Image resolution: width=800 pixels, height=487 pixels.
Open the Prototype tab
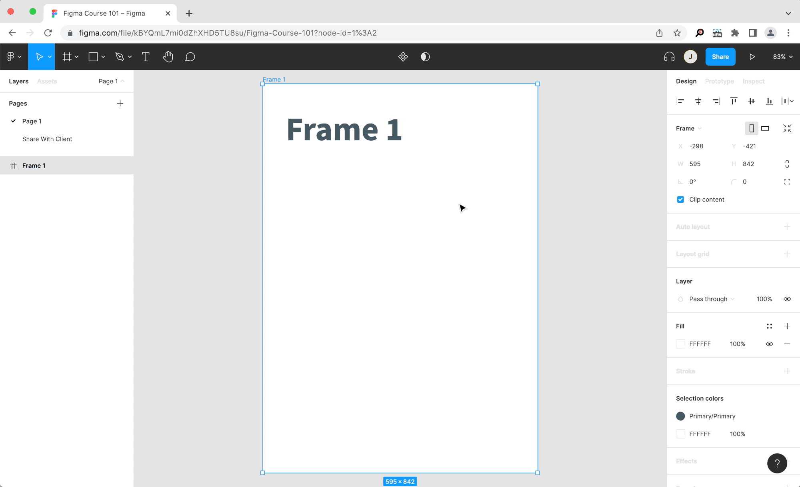click(719, 81)
